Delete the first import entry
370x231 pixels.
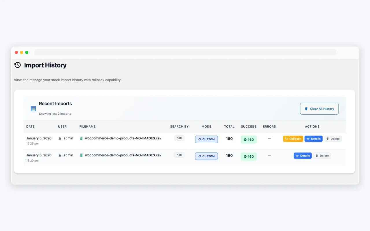[x=333, y=139]
